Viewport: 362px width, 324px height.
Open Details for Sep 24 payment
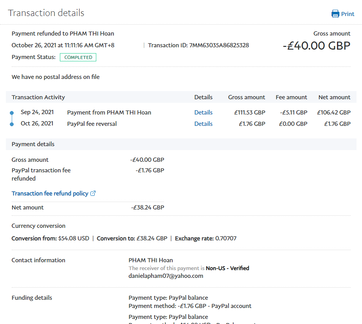tap(203, 113)
